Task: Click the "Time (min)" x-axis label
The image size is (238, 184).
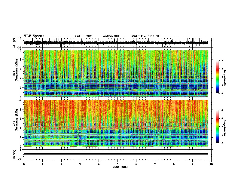Action: (x=120, y=167)
